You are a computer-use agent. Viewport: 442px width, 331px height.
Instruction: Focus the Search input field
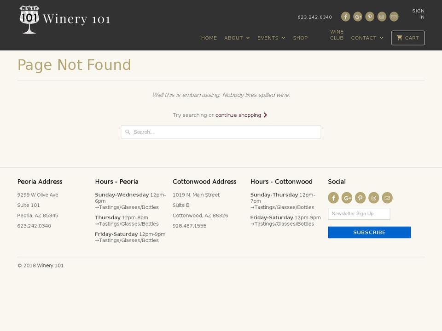(221, 132)
